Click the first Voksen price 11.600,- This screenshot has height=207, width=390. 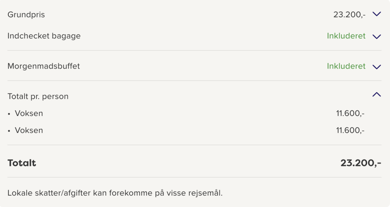350,113
